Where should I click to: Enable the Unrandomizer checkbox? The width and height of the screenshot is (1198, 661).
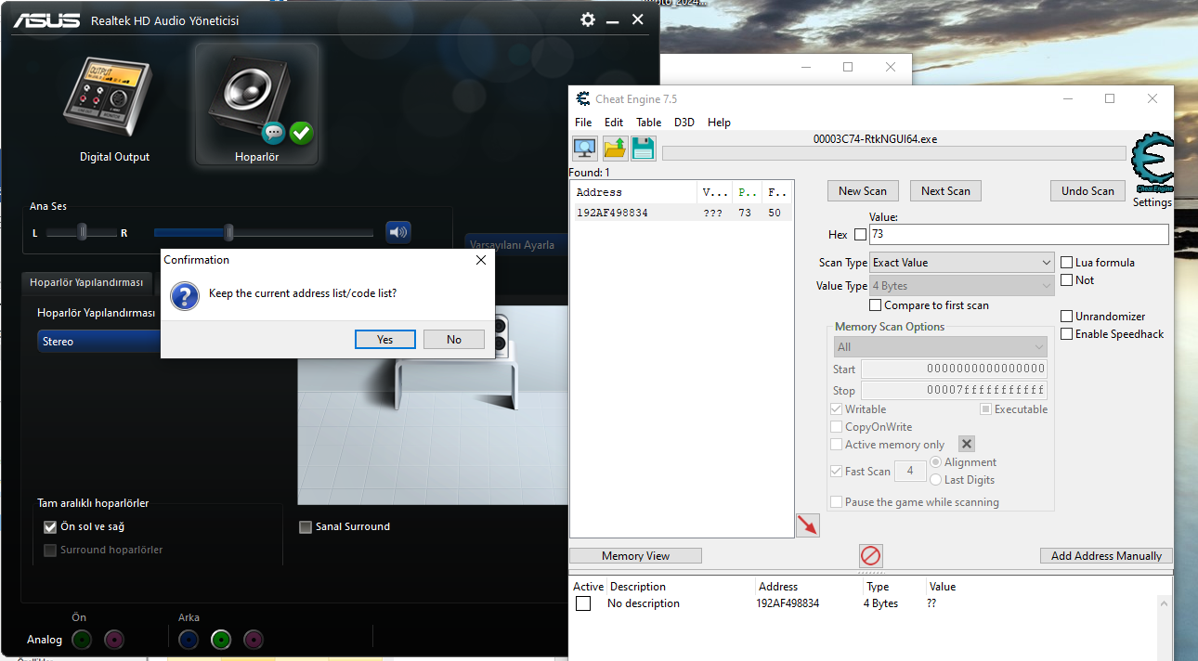[1067, 317]
